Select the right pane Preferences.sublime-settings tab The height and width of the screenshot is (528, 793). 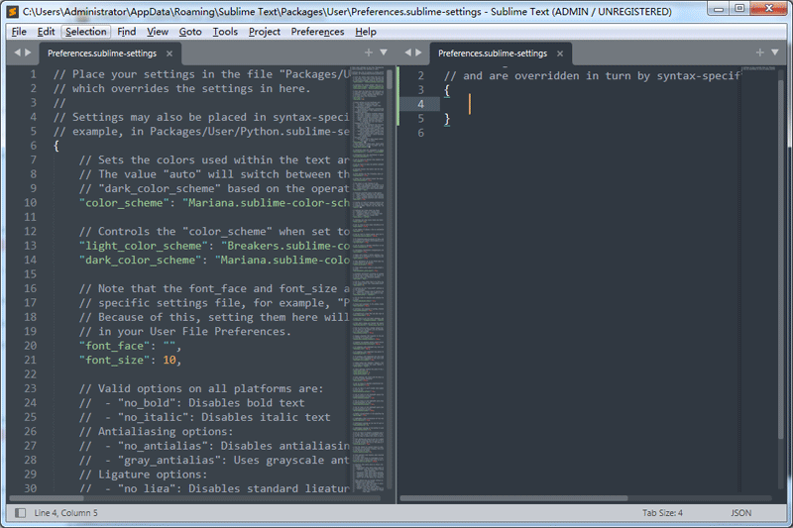(492, 53)
